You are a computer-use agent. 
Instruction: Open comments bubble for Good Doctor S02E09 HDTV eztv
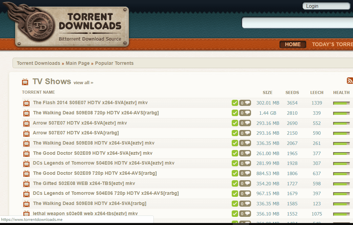[x=245, y=153]
